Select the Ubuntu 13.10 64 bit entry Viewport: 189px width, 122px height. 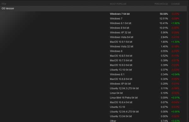[x=121, y=70]
